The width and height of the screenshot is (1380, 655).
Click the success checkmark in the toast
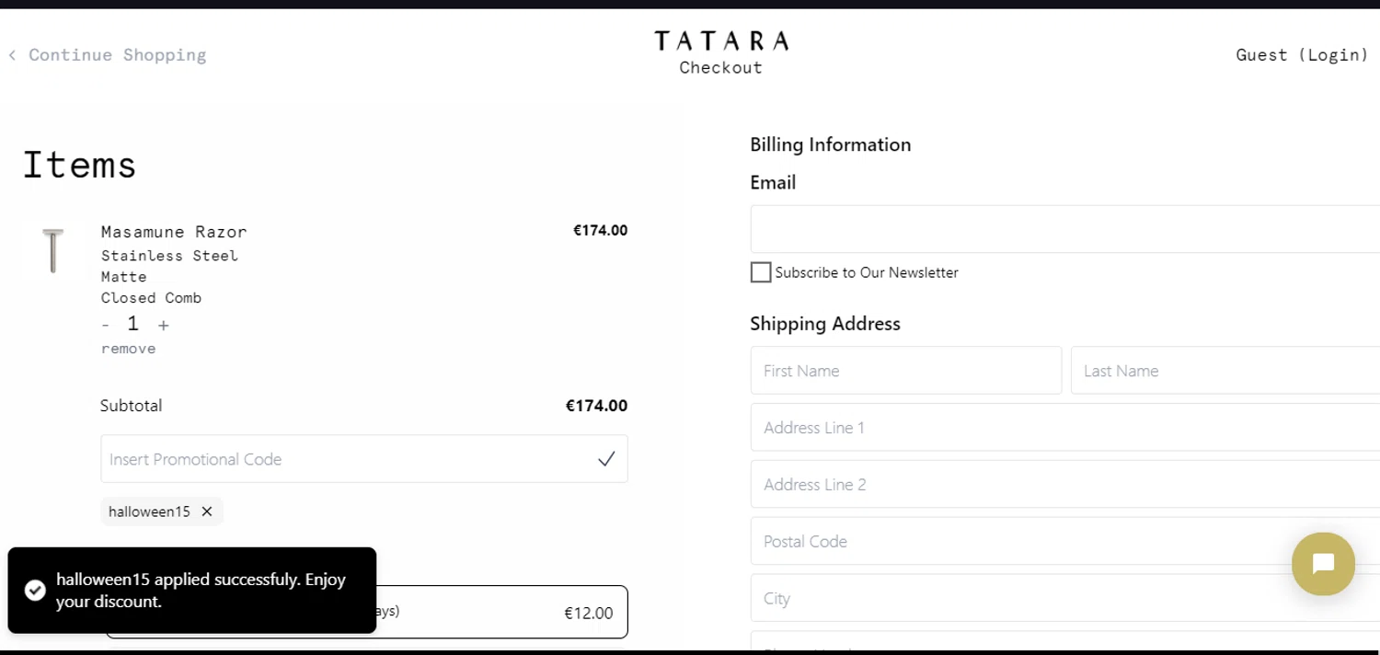pos(35,591)
